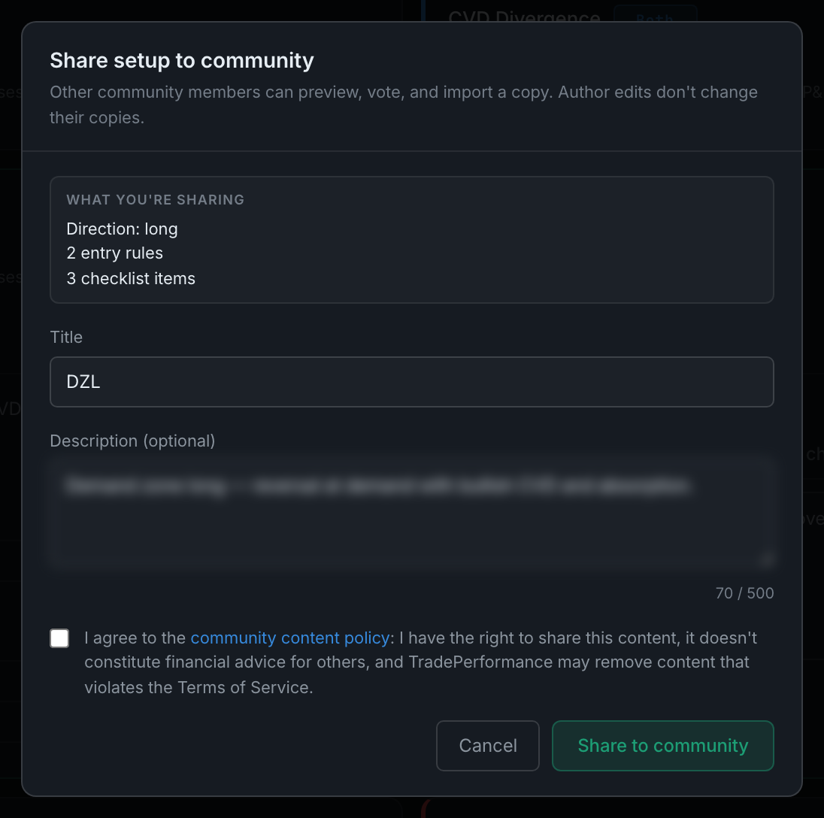Open the community content policy link
The height and width of the screenshot is (818, 824).
click(289, 638)
